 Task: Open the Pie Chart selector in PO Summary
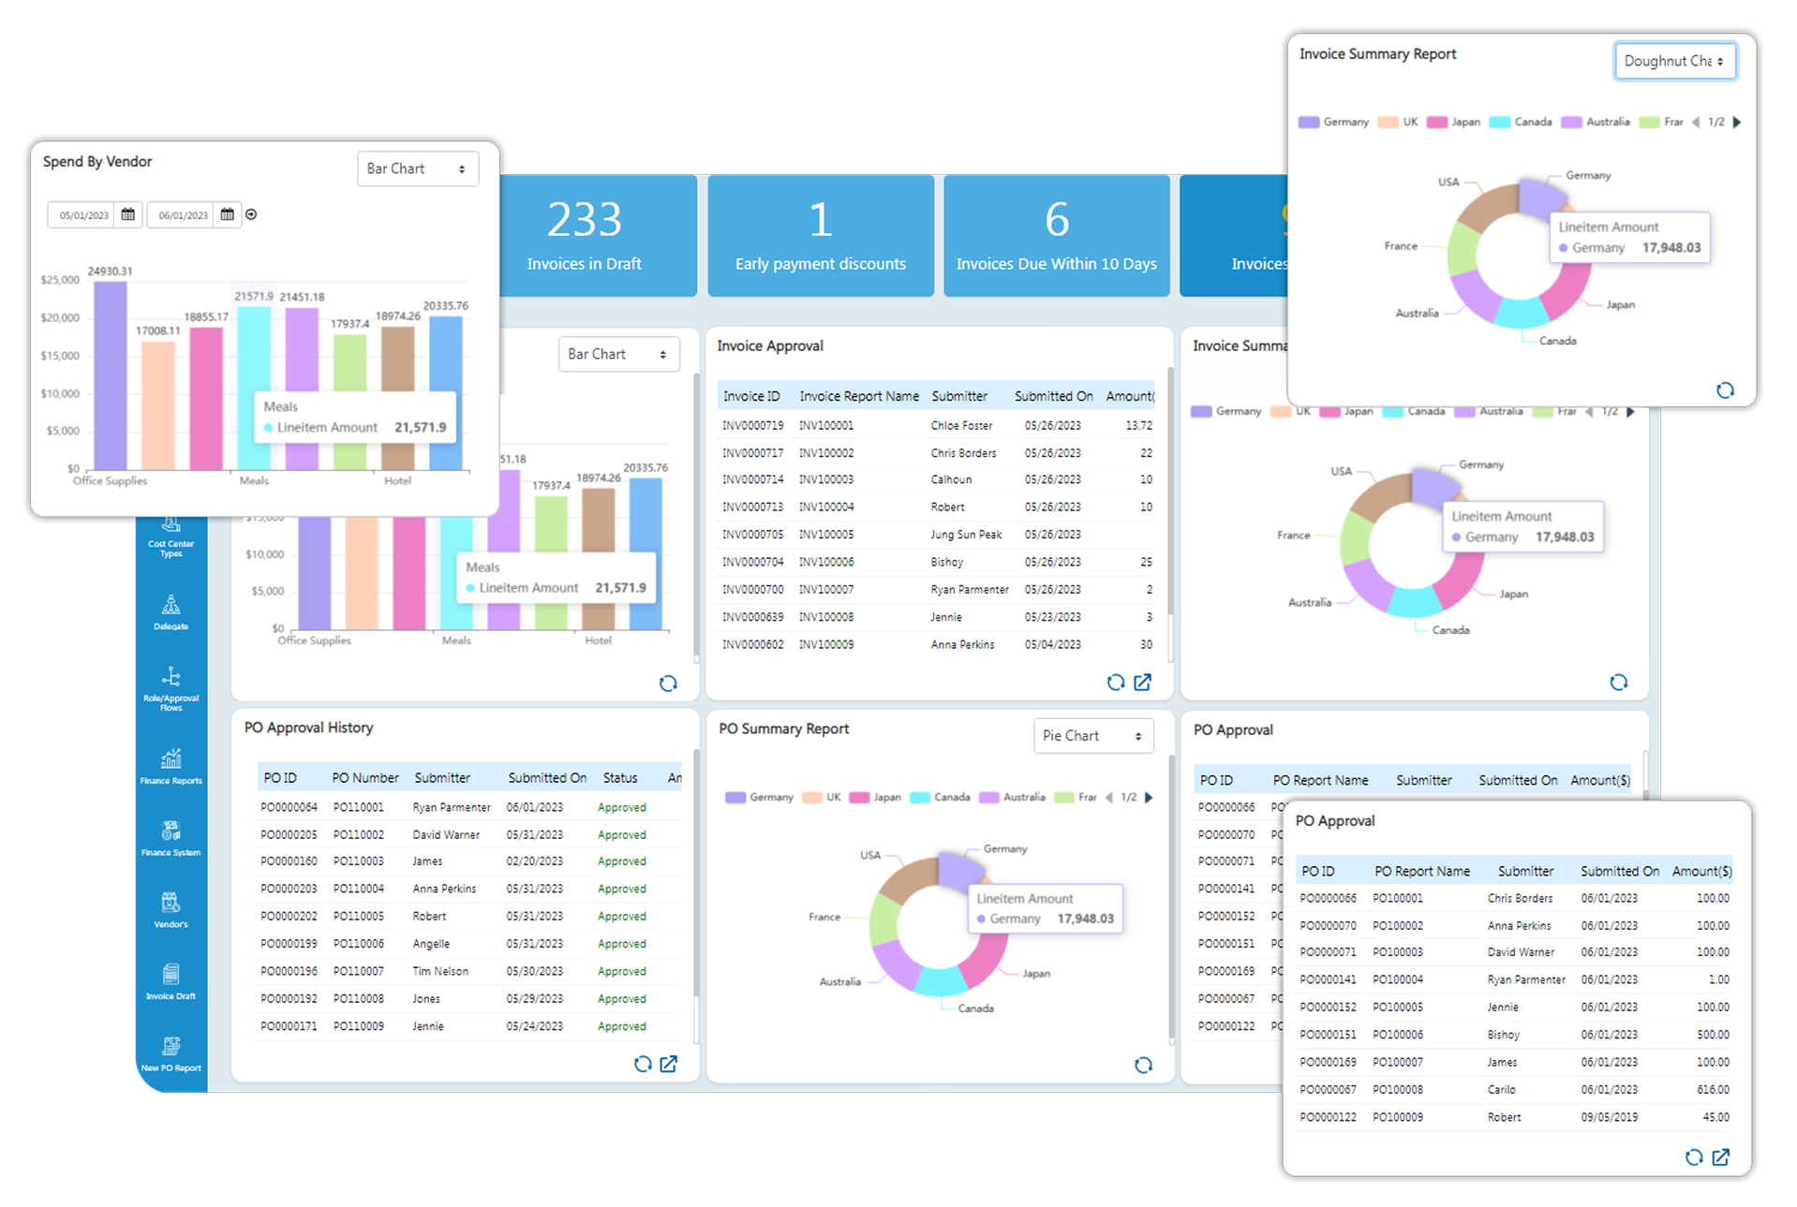(1092, 735)
